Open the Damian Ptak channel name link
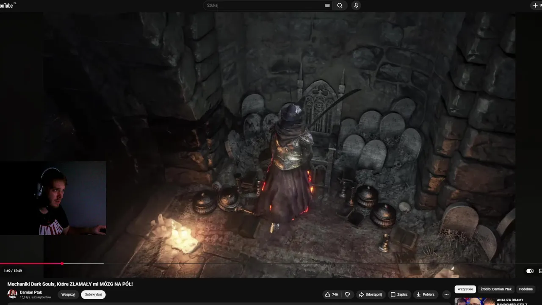 tap(31, 292)
